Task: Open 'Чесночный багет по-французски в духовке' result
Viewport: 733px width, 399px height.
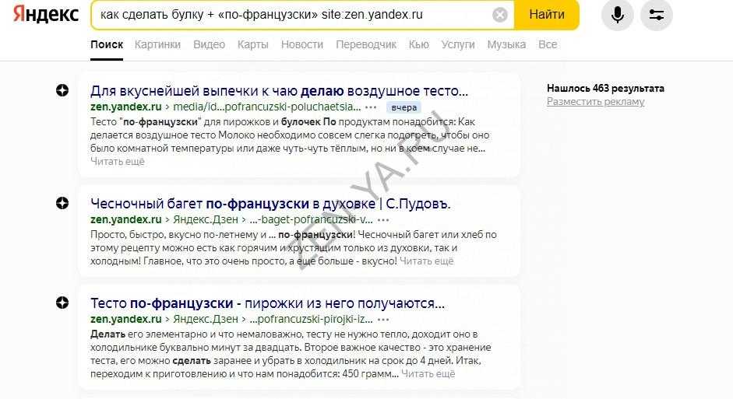Action: click(270, 204)
